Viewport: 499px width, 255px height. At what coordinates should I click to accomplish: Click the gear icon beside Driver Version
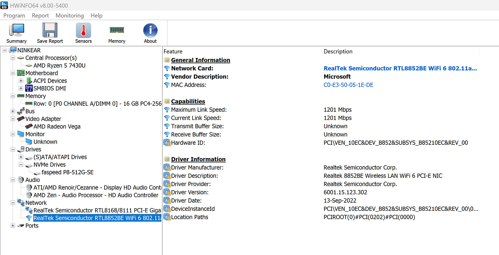(167, 192)
